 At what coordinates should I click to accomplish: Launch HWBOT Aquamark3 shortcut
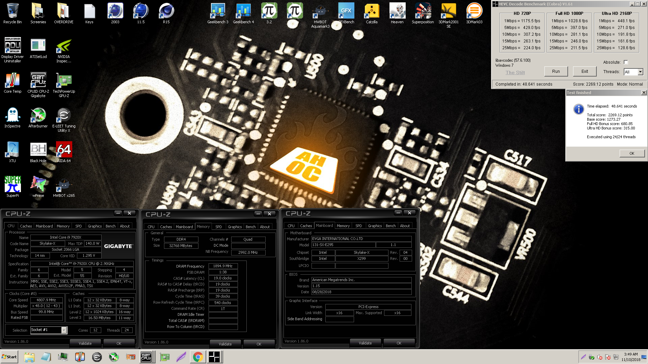point(320,16)
